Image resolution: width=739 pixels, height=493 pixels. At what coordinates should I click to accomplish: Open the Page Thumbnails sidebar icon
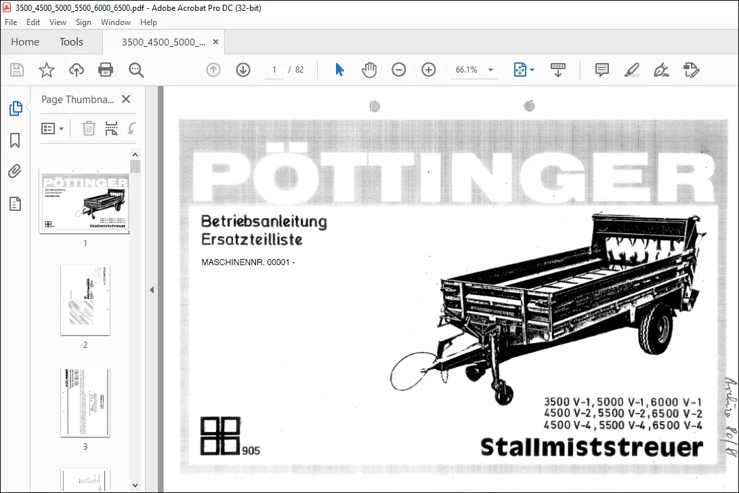pos(16,108)
